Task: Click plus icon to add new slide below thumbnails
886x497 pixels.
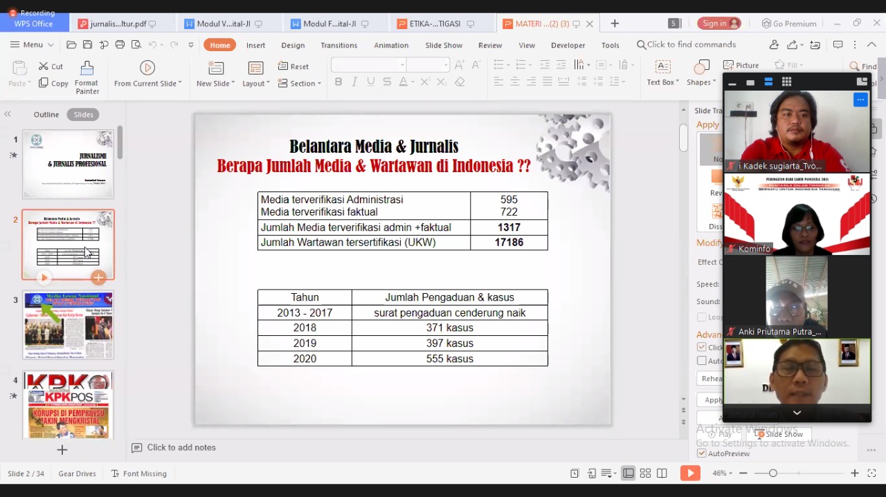Action: point(62,450)
